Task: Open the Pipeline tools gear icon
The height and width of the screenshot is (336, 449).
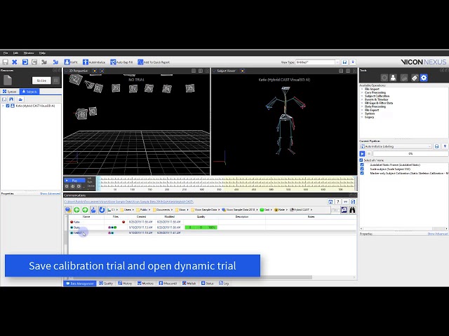Action: click(x=424, y=78)
